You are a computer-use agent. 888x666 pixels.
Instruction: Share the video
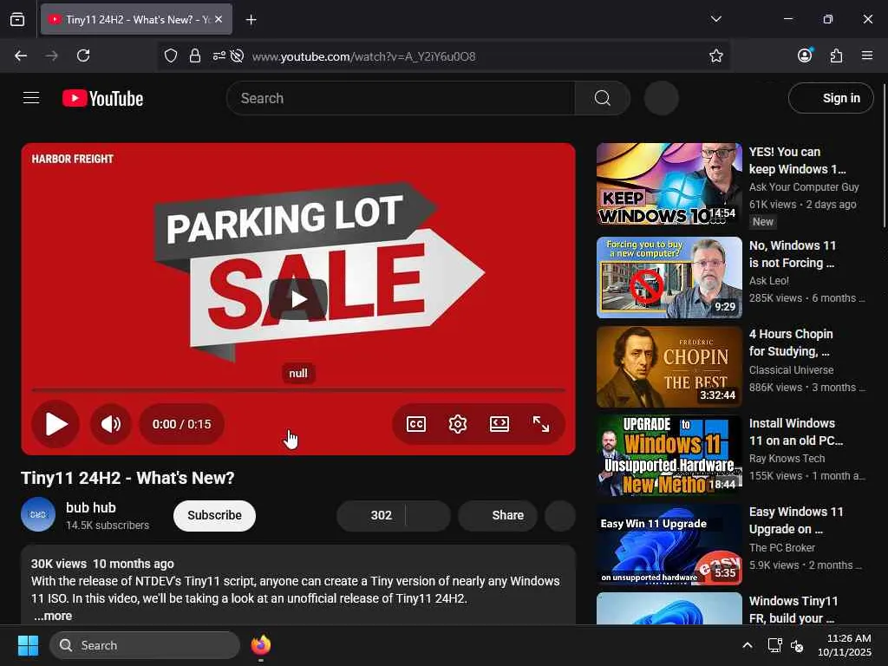point(498,515)
